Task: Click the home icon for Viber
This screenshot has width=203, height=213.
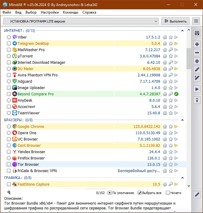Action: pyautogui.click(x=165, y=37)
